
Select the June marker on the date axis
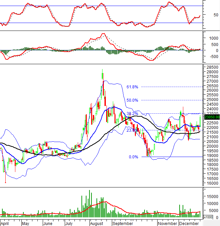point(48,223)
